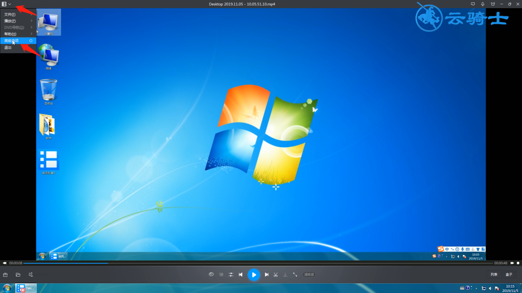522x293 pixels.
Task: Minimize the player window
Action: 501,4
